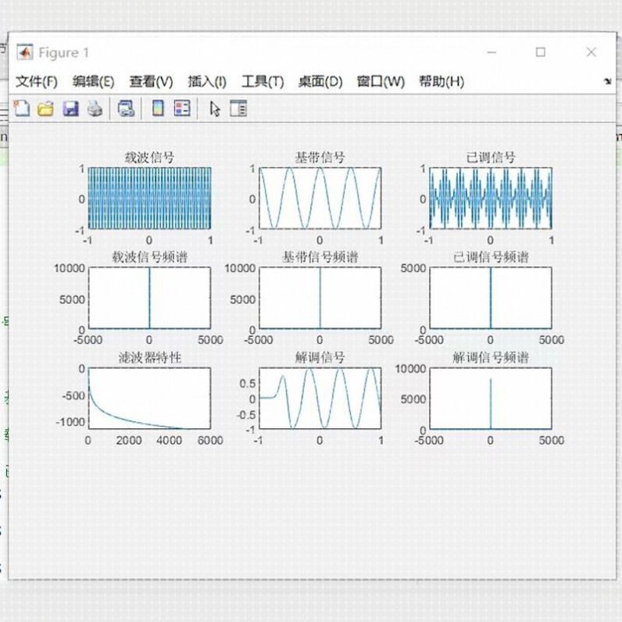The width and height of the screenshot is (622, 622).
Task: Insert a colorbar using toolbar icon
Action: tap(159, 109)
